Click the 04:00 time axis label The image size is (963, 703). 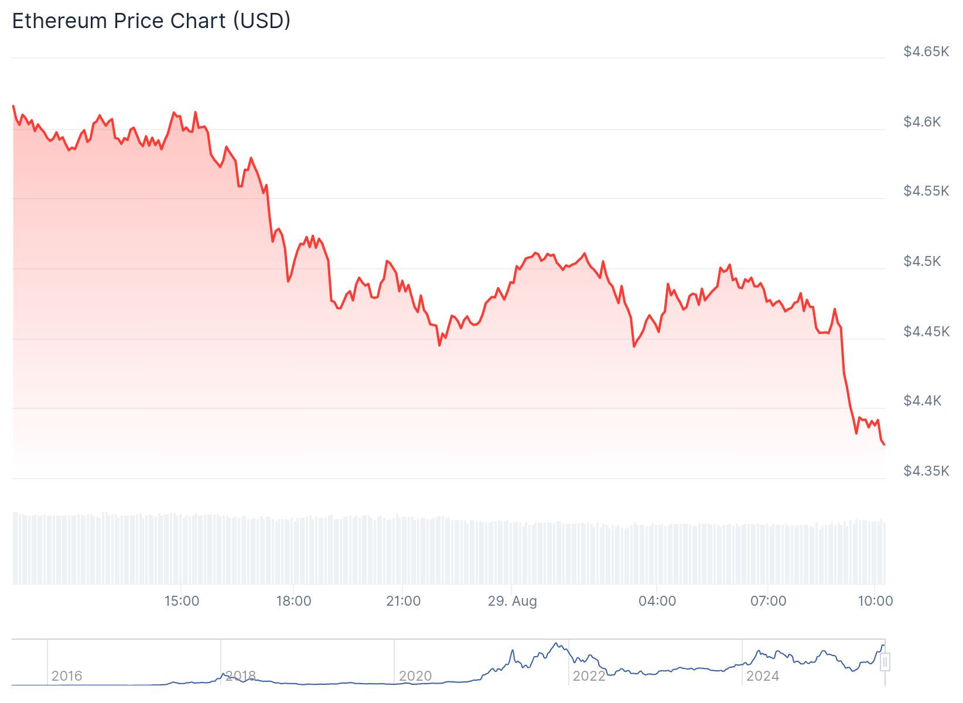657,601
